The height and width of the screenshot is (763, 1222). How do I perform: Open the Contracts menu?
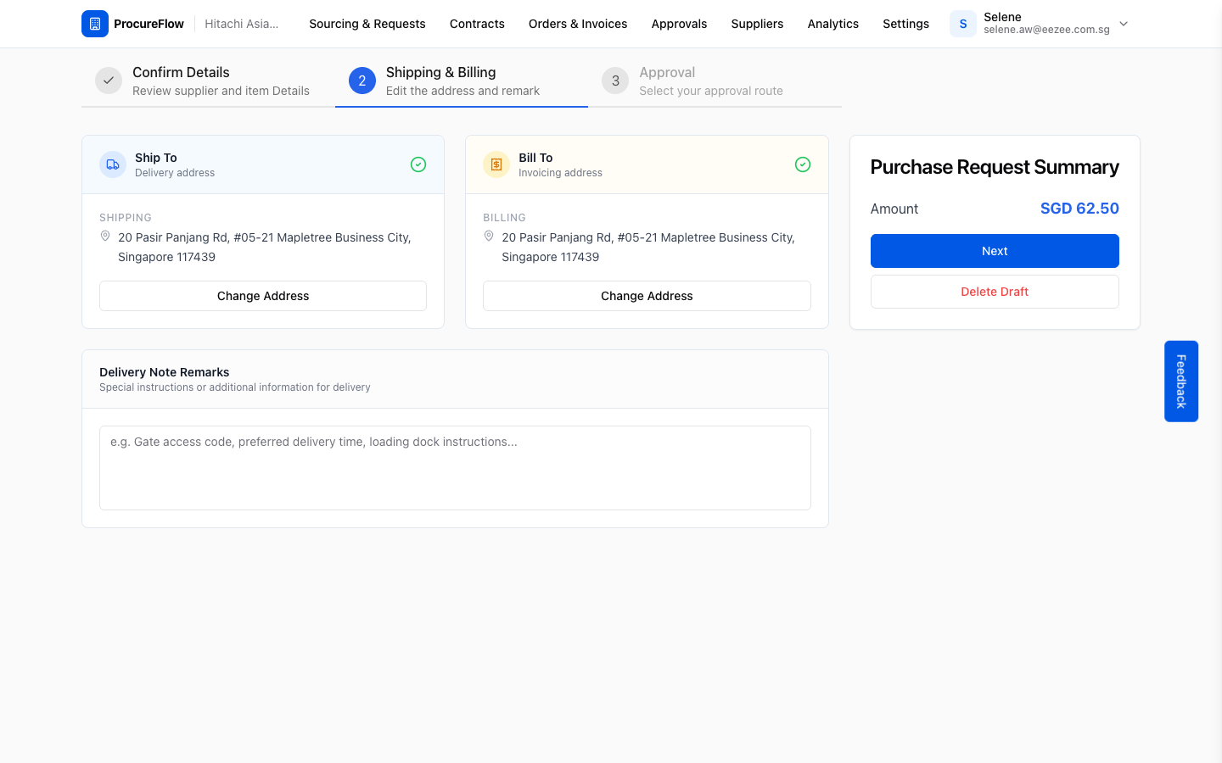477,24
